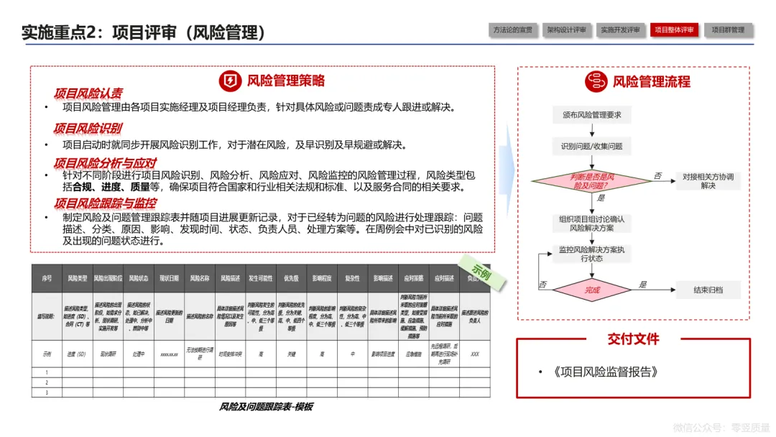
Task: Select the 方法论的宣贯 tab
Action: coord(513,30)
